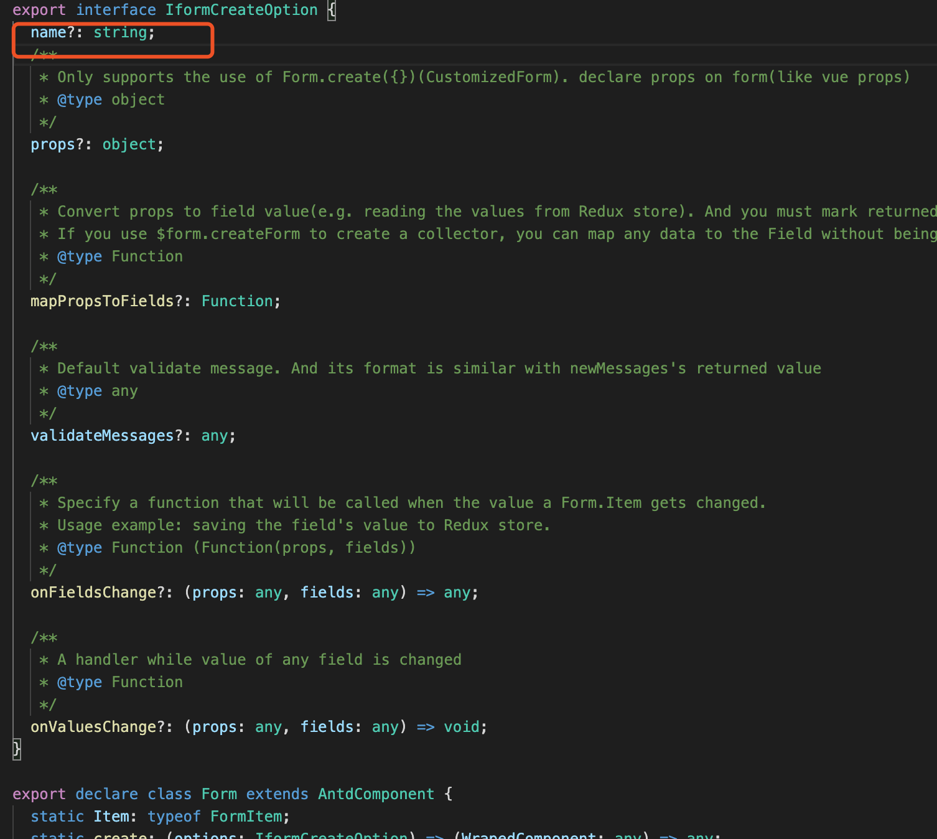Click the "void" return type
This screenshot has width=937, height=839.
click(462, 727)
